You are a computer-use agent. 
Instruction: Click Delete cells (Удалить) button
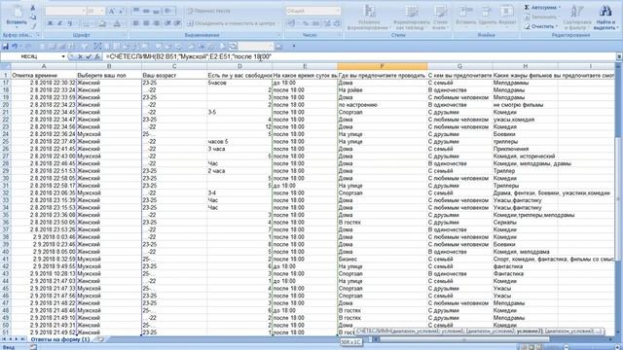coord(487,16)
